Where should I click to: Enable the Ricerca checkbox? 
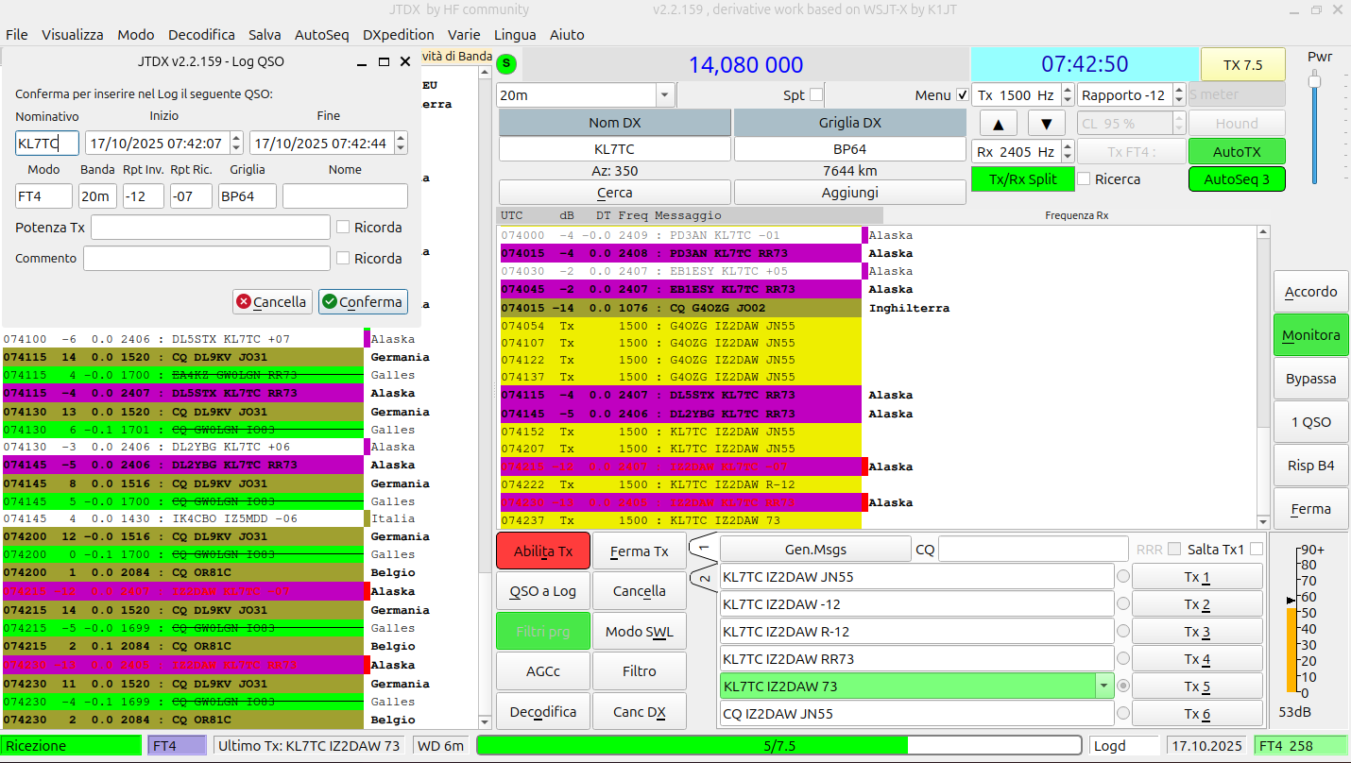[x=1084, y=178]
